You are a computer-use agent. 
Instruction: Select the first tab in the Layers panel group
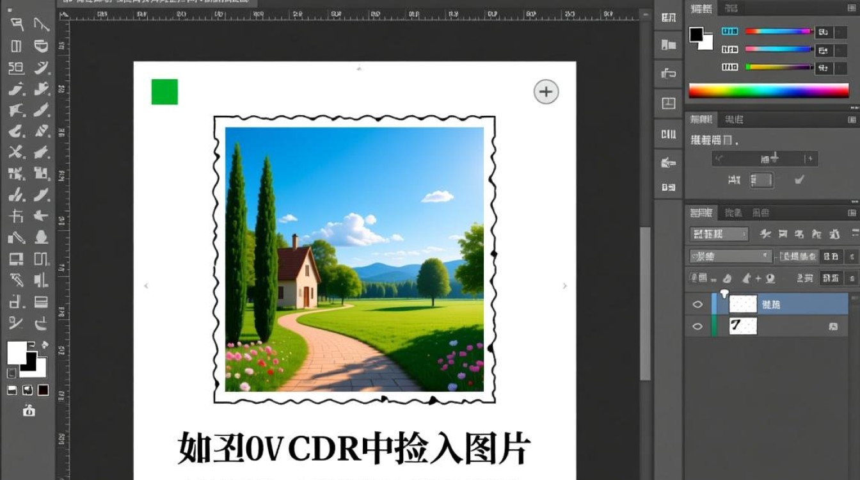tap(701, 213)
